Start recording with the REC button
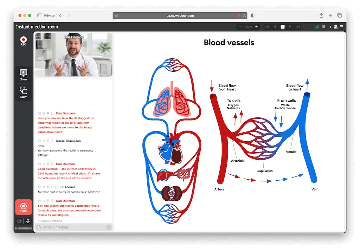360x251 pixels. [x=24, y=40]
